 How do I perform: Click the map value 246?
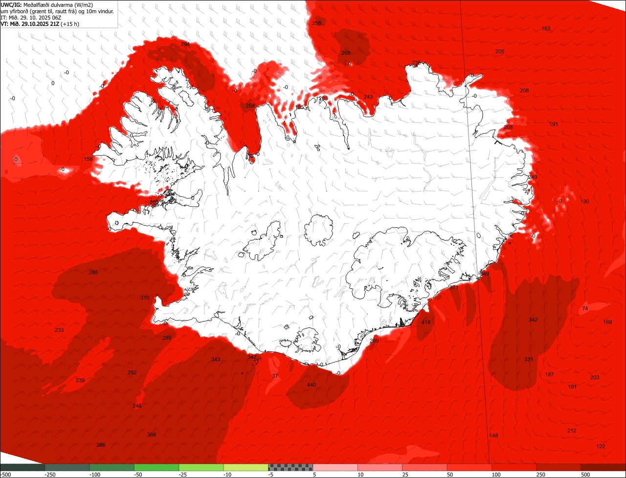[137, 406]
